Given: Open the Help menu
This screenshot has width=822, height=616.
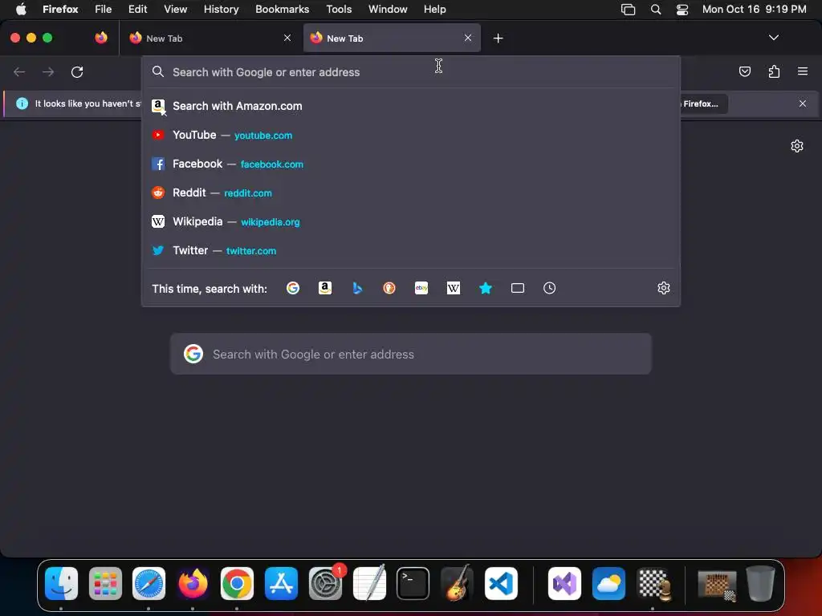Looking at the screenshot, I should 434,9.
